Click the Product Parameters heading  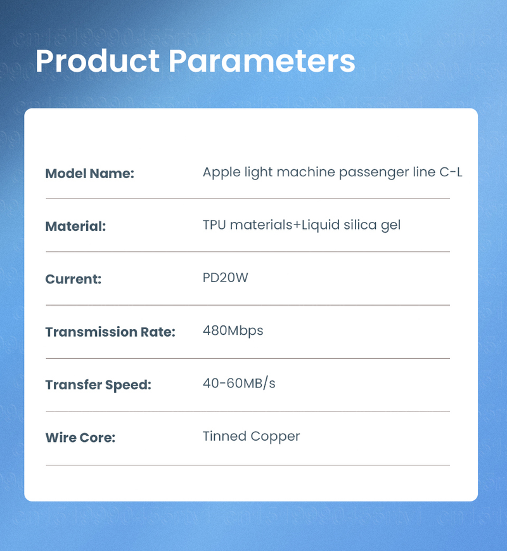(195, 61)
